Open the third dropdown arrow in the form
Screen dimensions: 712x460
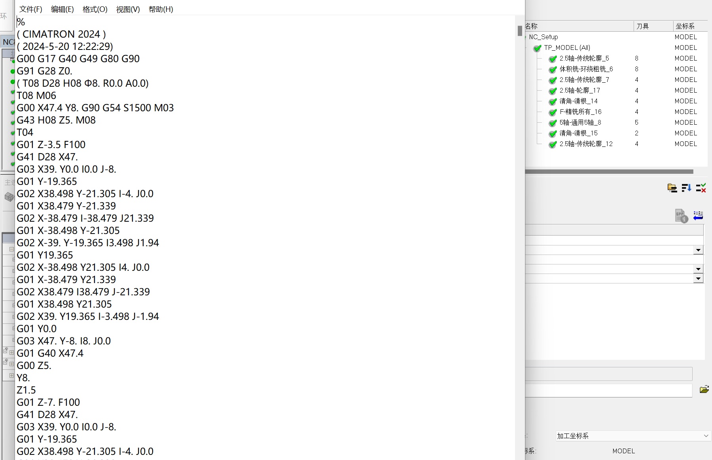click(x=699, y=279)
